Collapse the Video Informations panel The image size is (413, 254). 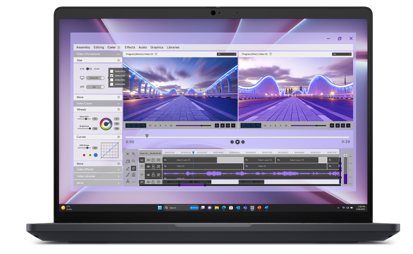[119, 54]
